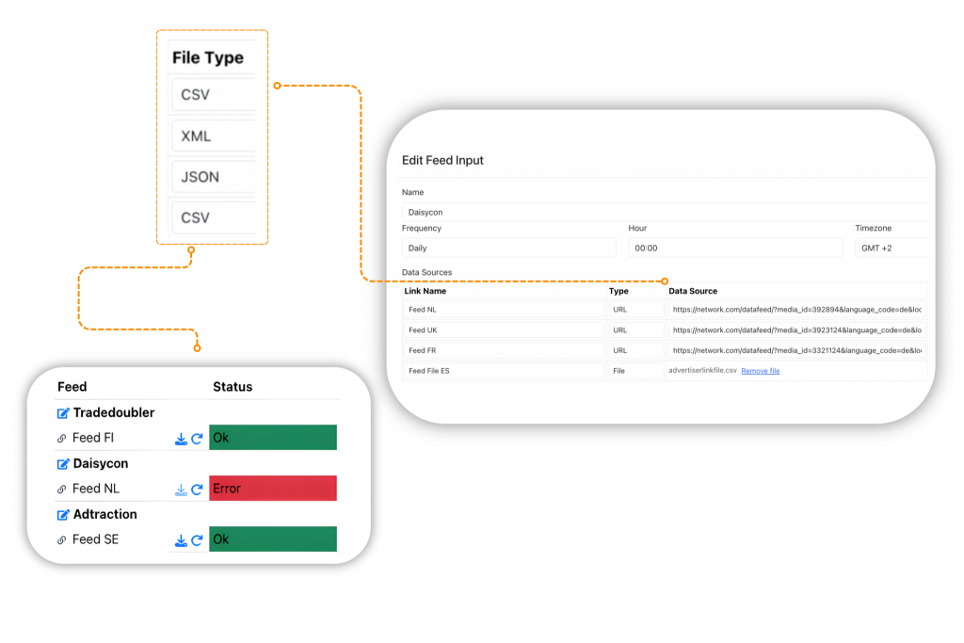Refresh the Feed NL feed

[197, 490]
